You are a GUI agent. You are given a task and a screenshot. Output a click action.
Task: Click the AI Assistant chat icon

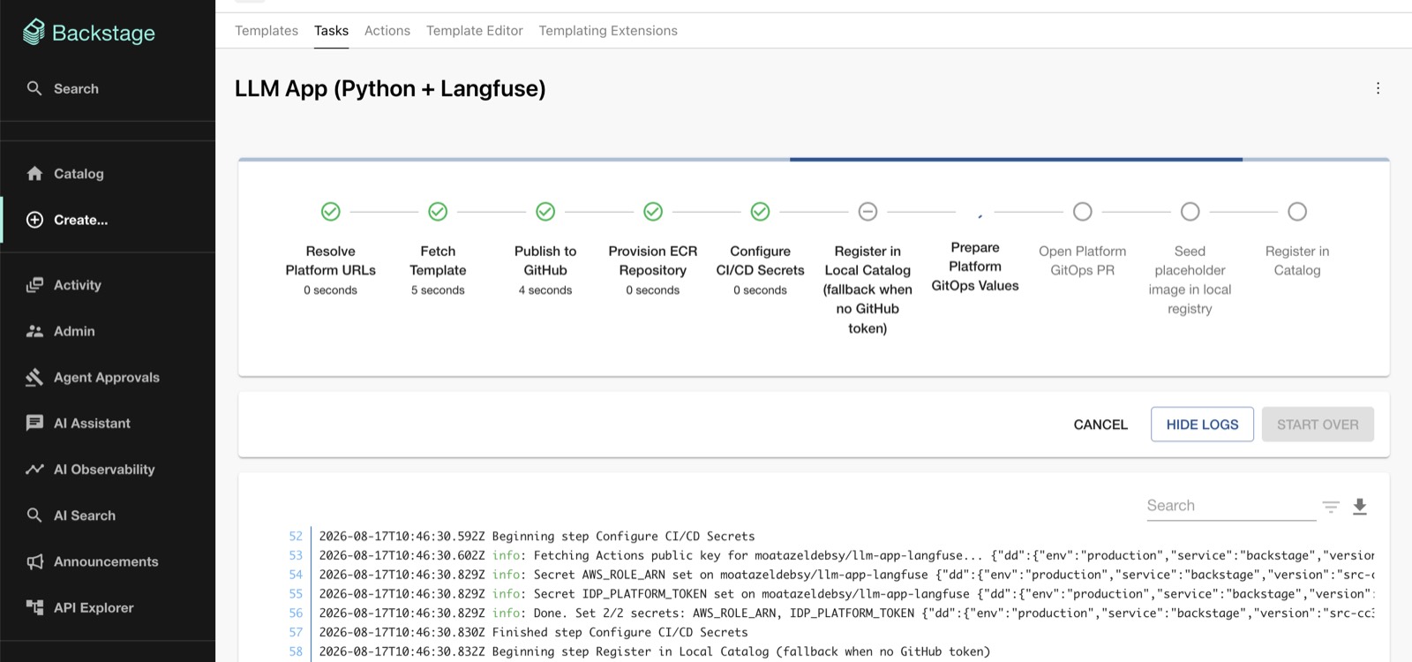34,423
